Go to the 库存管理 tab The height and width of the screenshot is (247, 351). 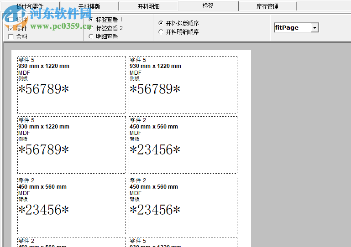267,6
